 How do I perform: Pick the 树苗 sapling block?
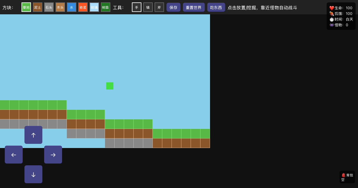[x=106, y=7]
